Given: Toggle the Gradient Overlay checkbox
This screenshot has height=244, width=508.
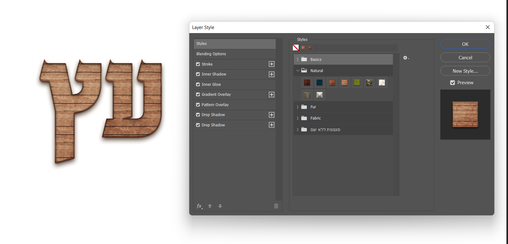Looking at the screenshot, I should 198,95.
